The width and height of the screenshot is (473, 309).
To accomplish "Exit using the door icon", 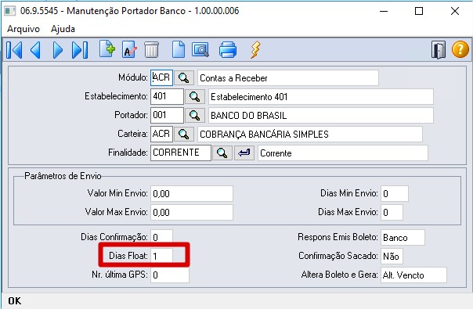I will [x=439, y=50].
